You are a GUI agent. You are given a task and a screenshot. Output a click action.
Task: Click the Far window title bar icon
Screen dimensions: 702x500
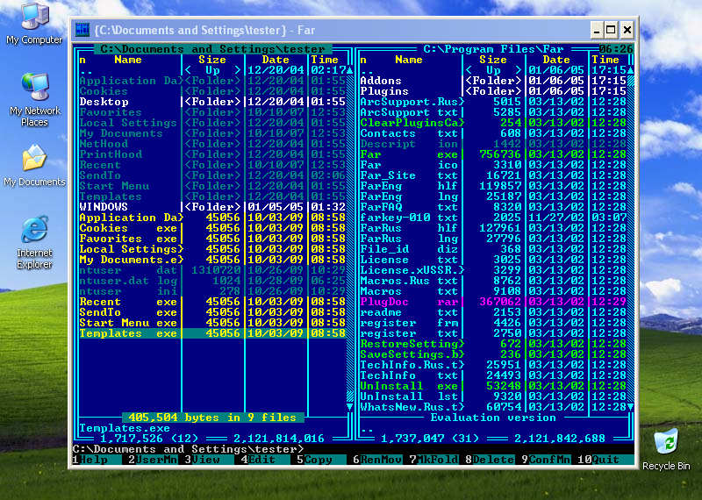[82, 30]
